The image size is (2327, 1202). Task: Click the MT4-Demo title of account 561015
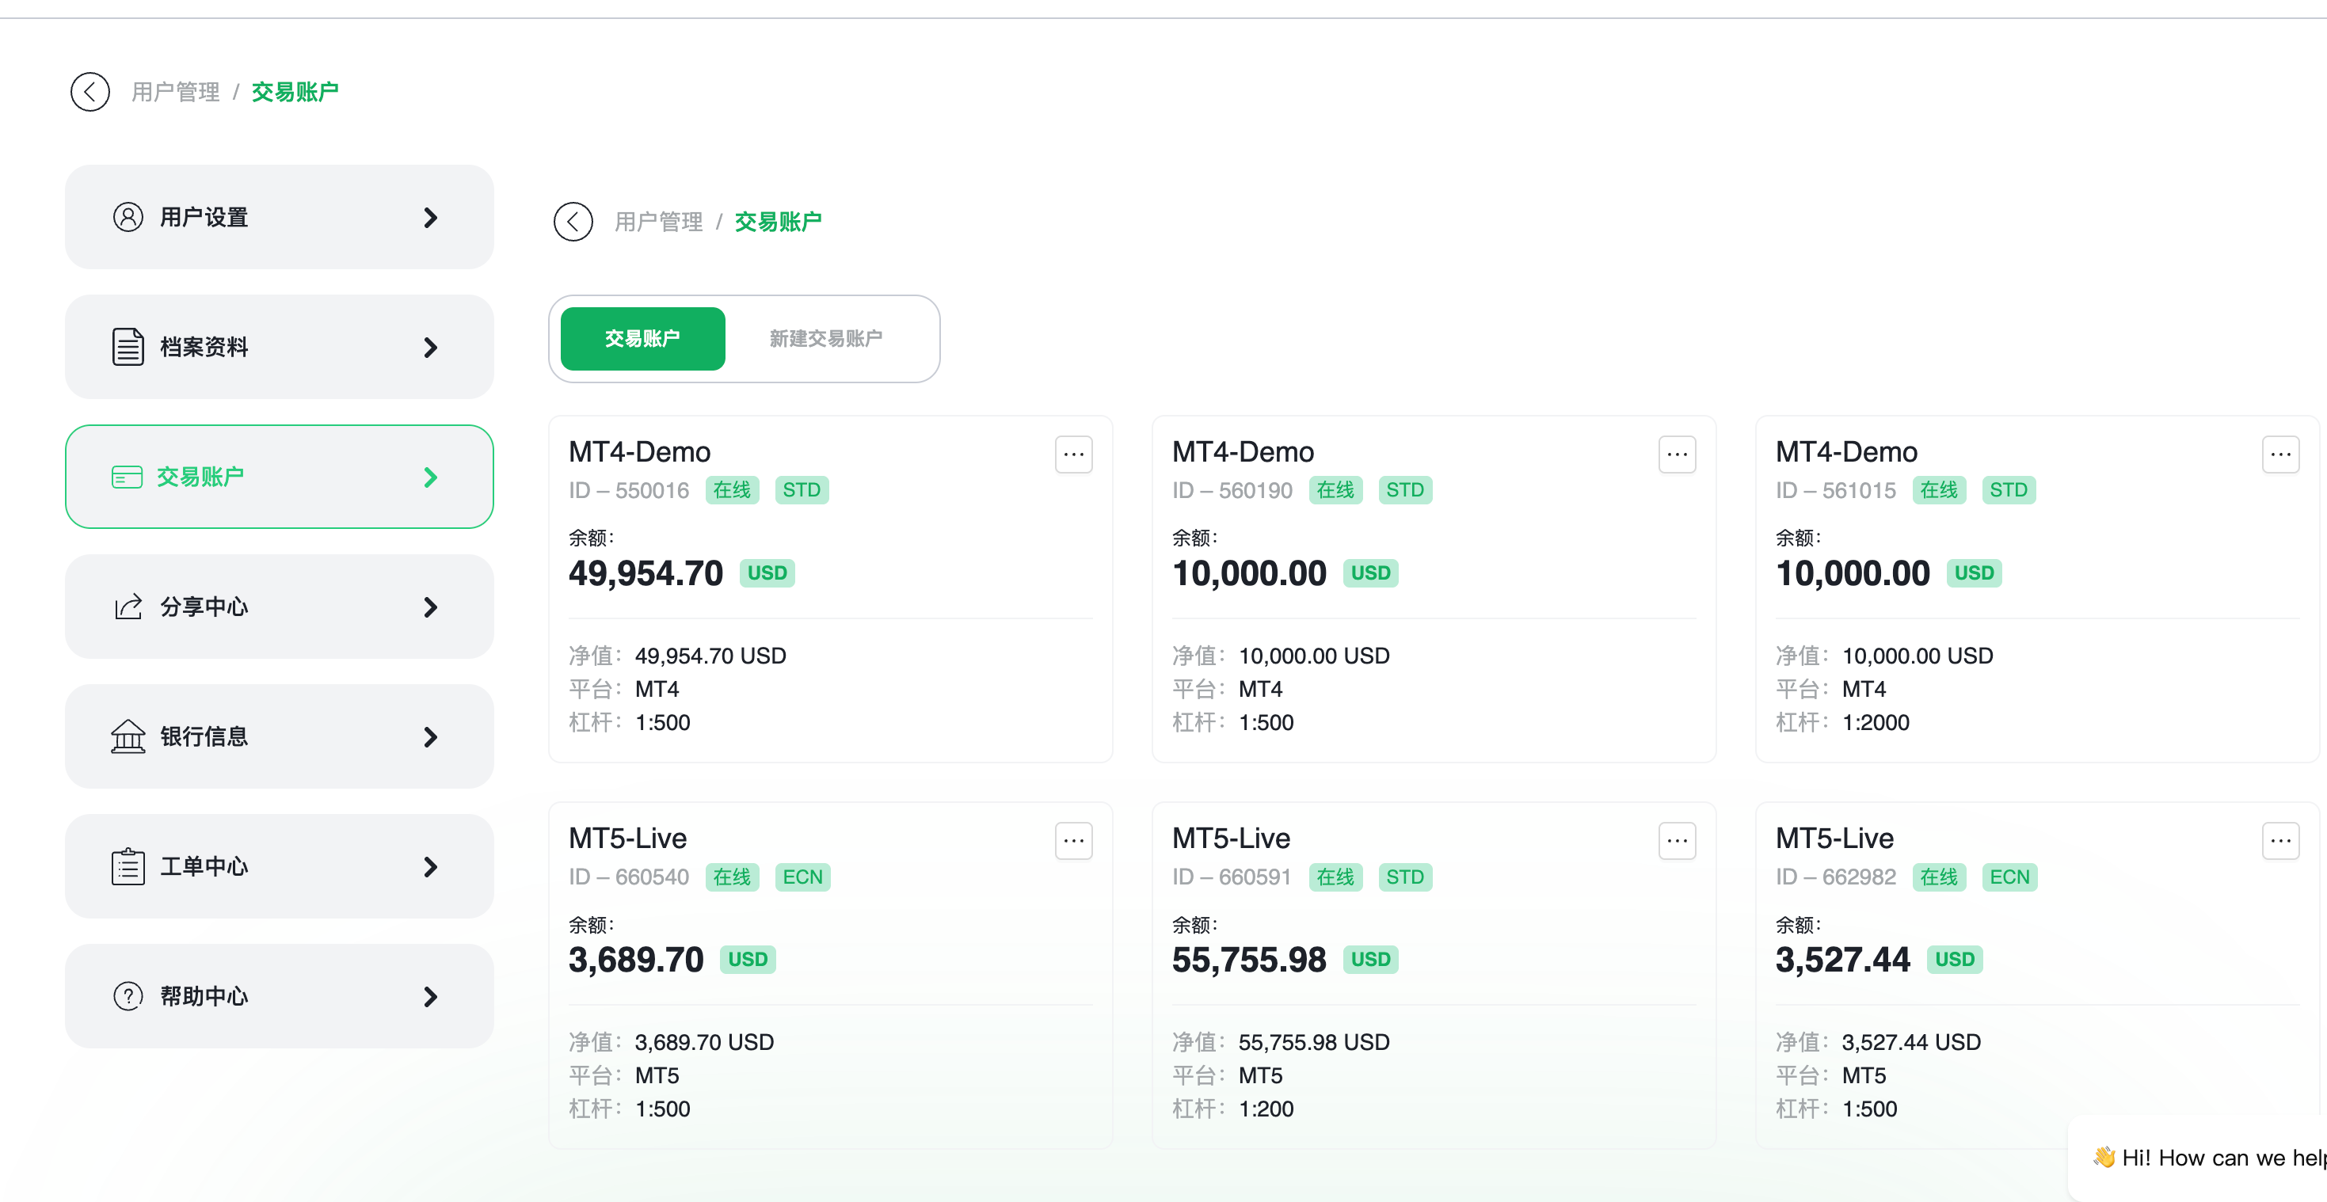pyautogui.click(x=1846, y=451)
